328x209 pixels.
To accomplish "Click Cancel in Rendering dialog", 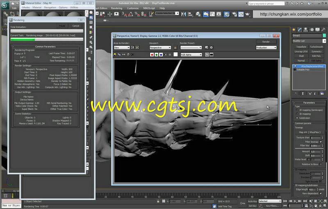I will [x=76, y=26].
